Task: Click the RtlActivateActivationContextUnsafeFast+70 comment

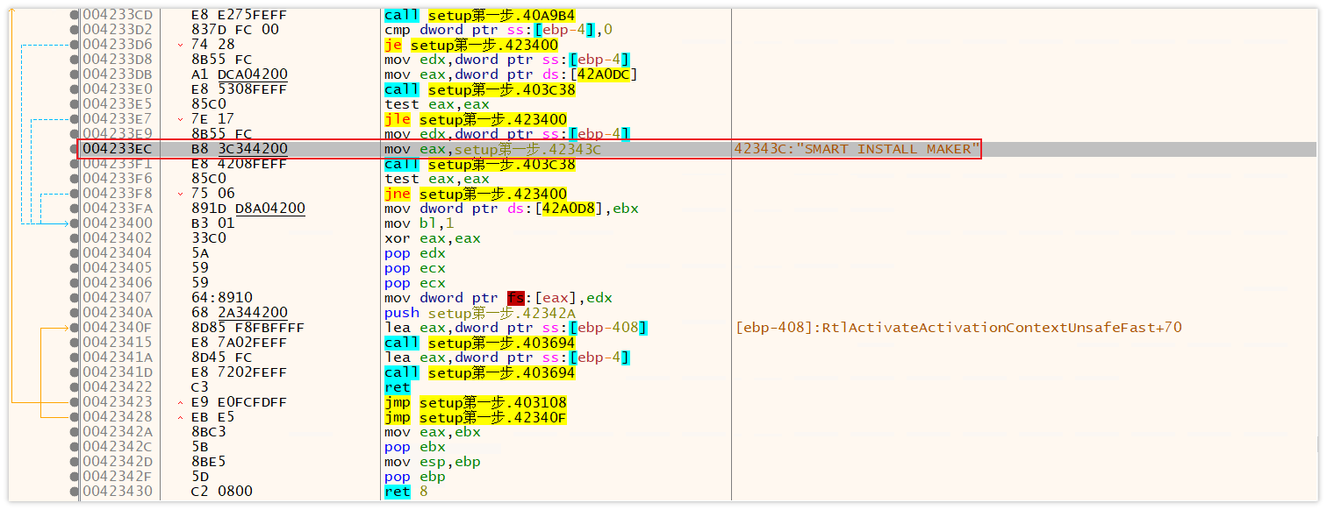Action: click(x=958, y=328)
